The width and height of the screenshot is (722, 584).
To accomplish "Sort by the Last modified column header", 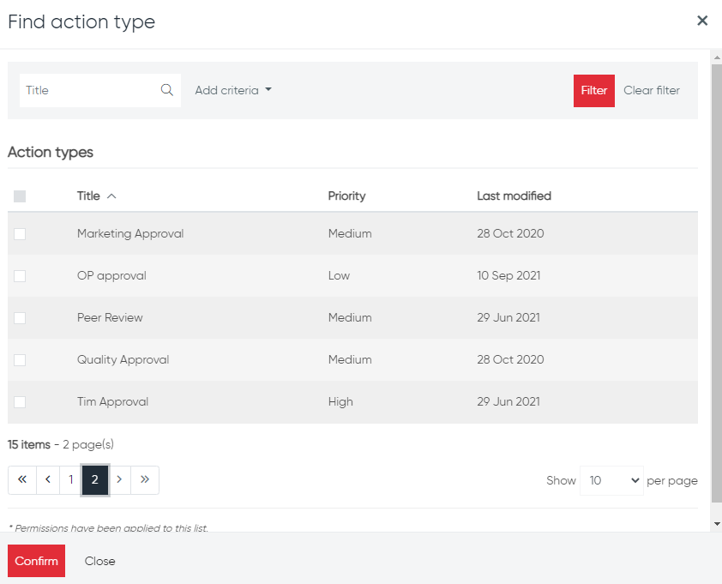I will pos(514,196).
